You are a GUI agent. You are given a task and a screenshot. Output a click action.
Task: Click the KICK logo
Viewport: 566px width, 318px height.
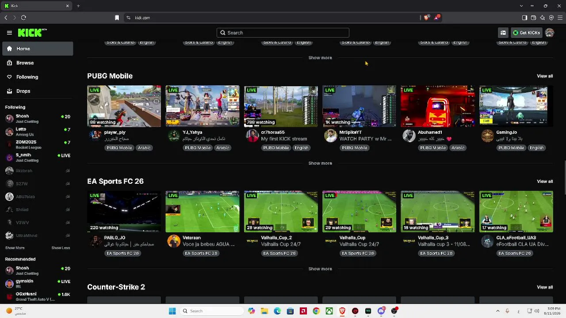pos(32,33)
